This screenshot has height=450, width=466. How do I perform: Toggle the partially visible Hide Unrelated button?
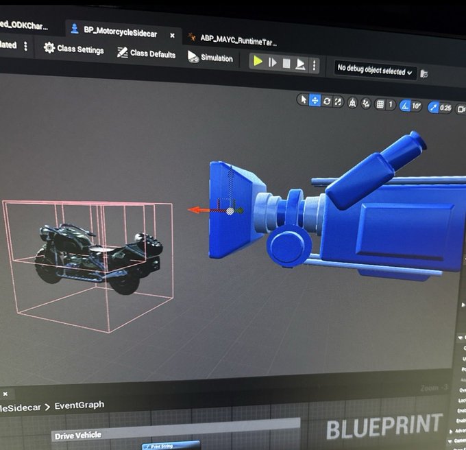pos(8,45)
